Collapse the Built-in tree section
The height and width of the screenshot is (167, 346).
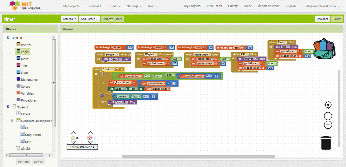[8, 38]
